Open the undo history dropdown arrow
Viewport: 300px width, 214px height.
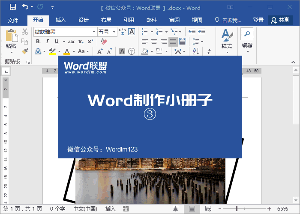[32, 7]
